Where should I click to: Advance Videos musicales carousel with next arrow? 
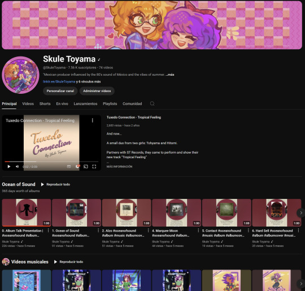click(301, 284)
